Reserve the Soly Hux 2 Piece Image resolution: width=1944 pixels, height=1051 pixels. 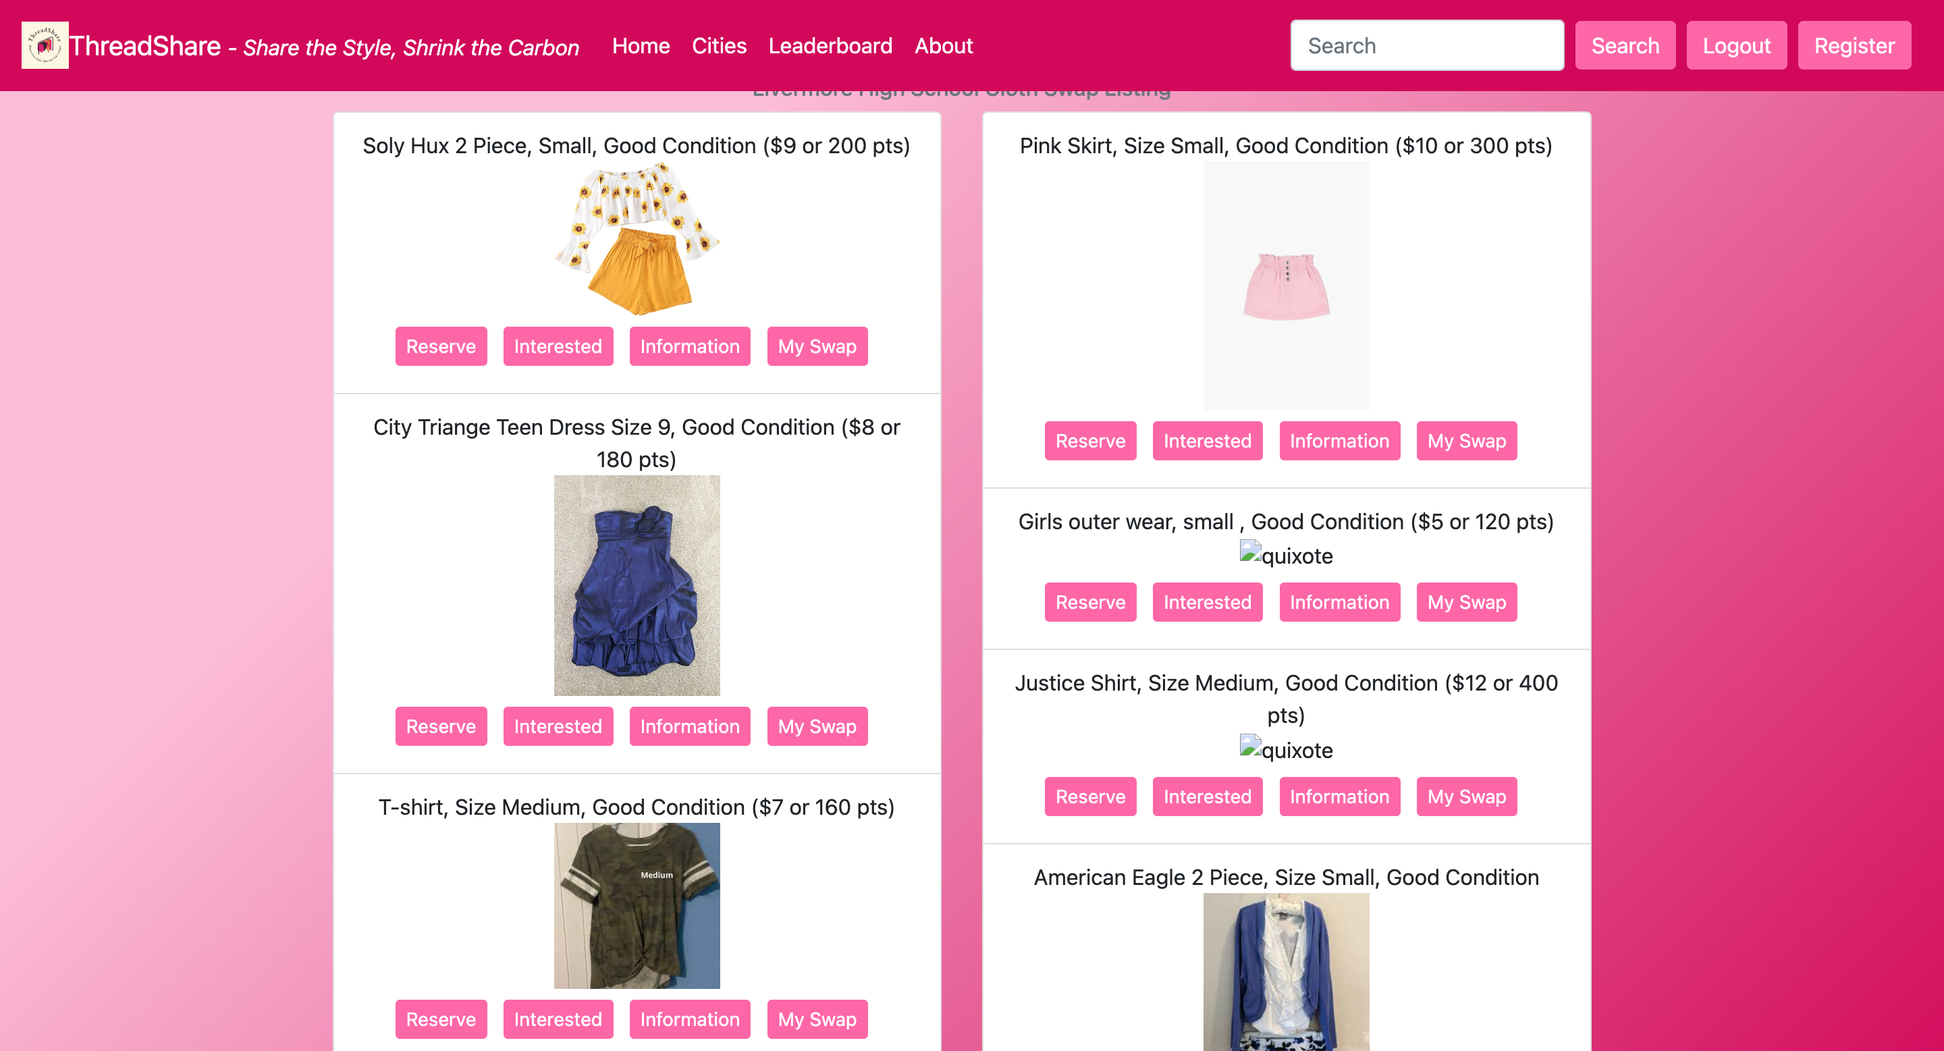pyautogui.click(x=441, y=346)
